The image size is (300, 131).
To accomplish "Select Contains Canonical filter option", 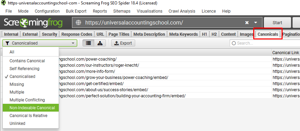I will (31, 61).
